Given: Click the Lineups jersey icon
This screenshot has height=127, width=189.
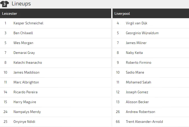Looking at the screenshot, I should [x=5, y=4].
